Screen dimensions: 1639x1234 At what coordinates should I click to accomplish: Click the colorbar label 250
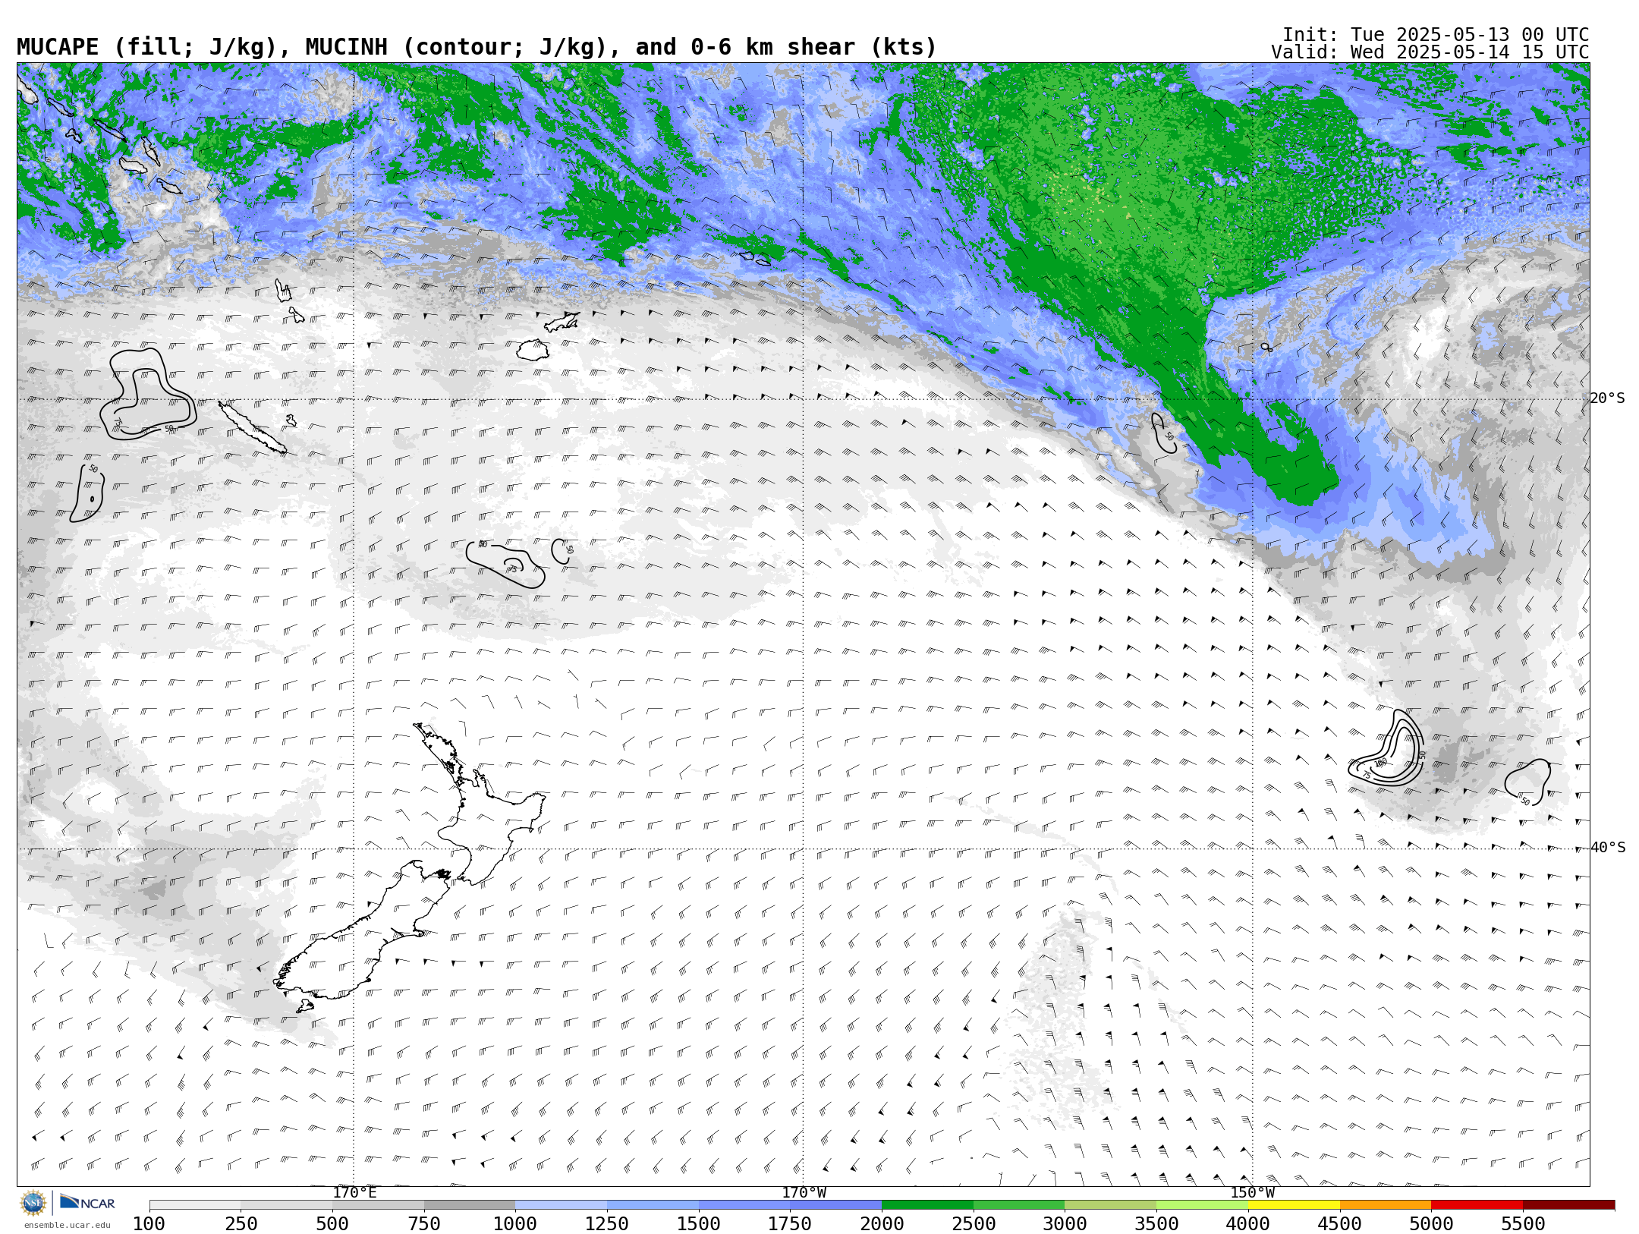241,1223
